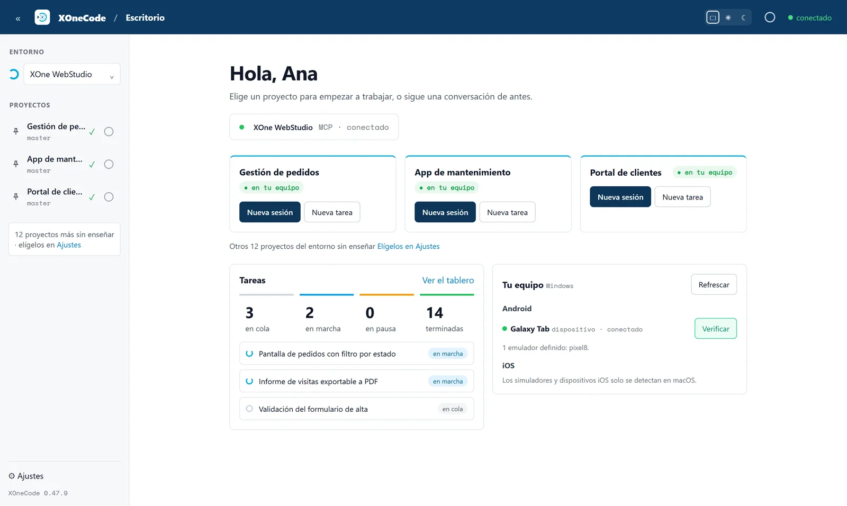This screenshot has width=847, height=506.
Task: Open Ajustes at the sidebar bottom
Action: [26, 476]
